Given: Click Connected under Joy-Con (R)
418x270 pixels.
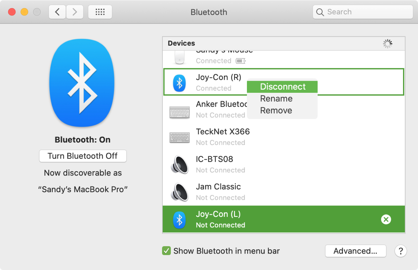Looking at the screenshot, I should click(x=213, y=88).
